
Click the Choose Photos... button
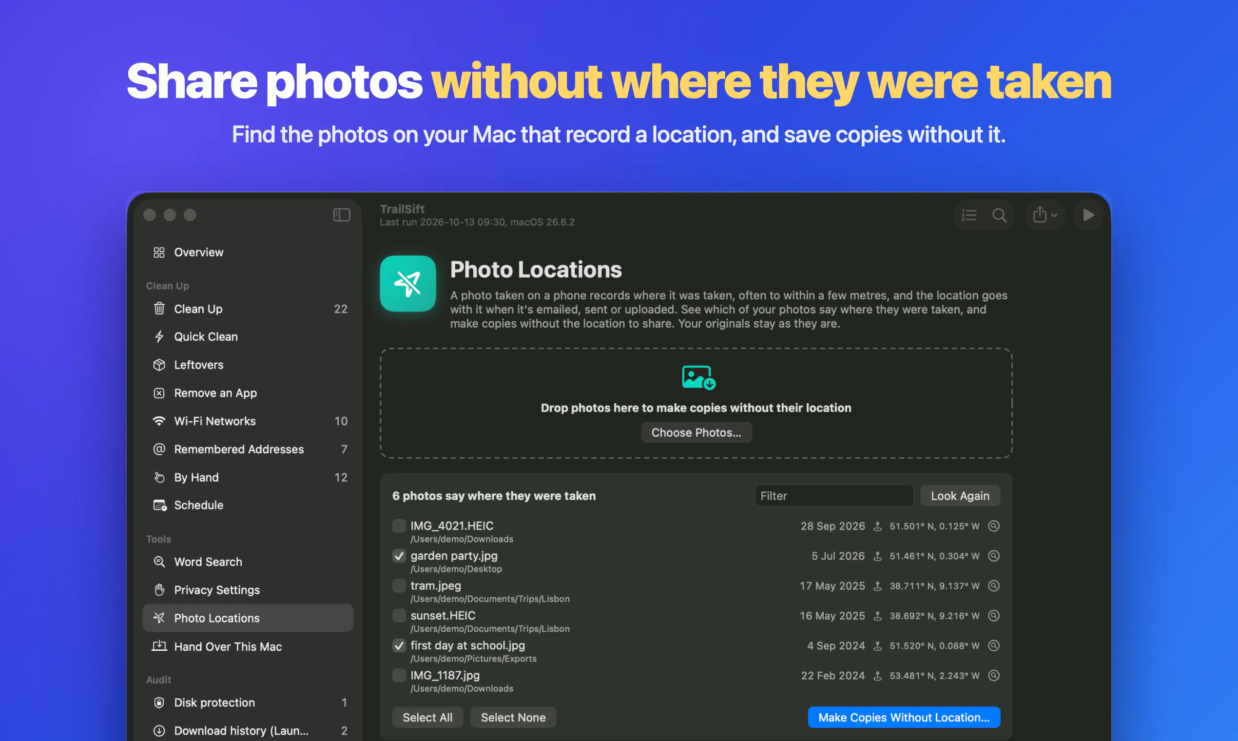tap(696, 433)
